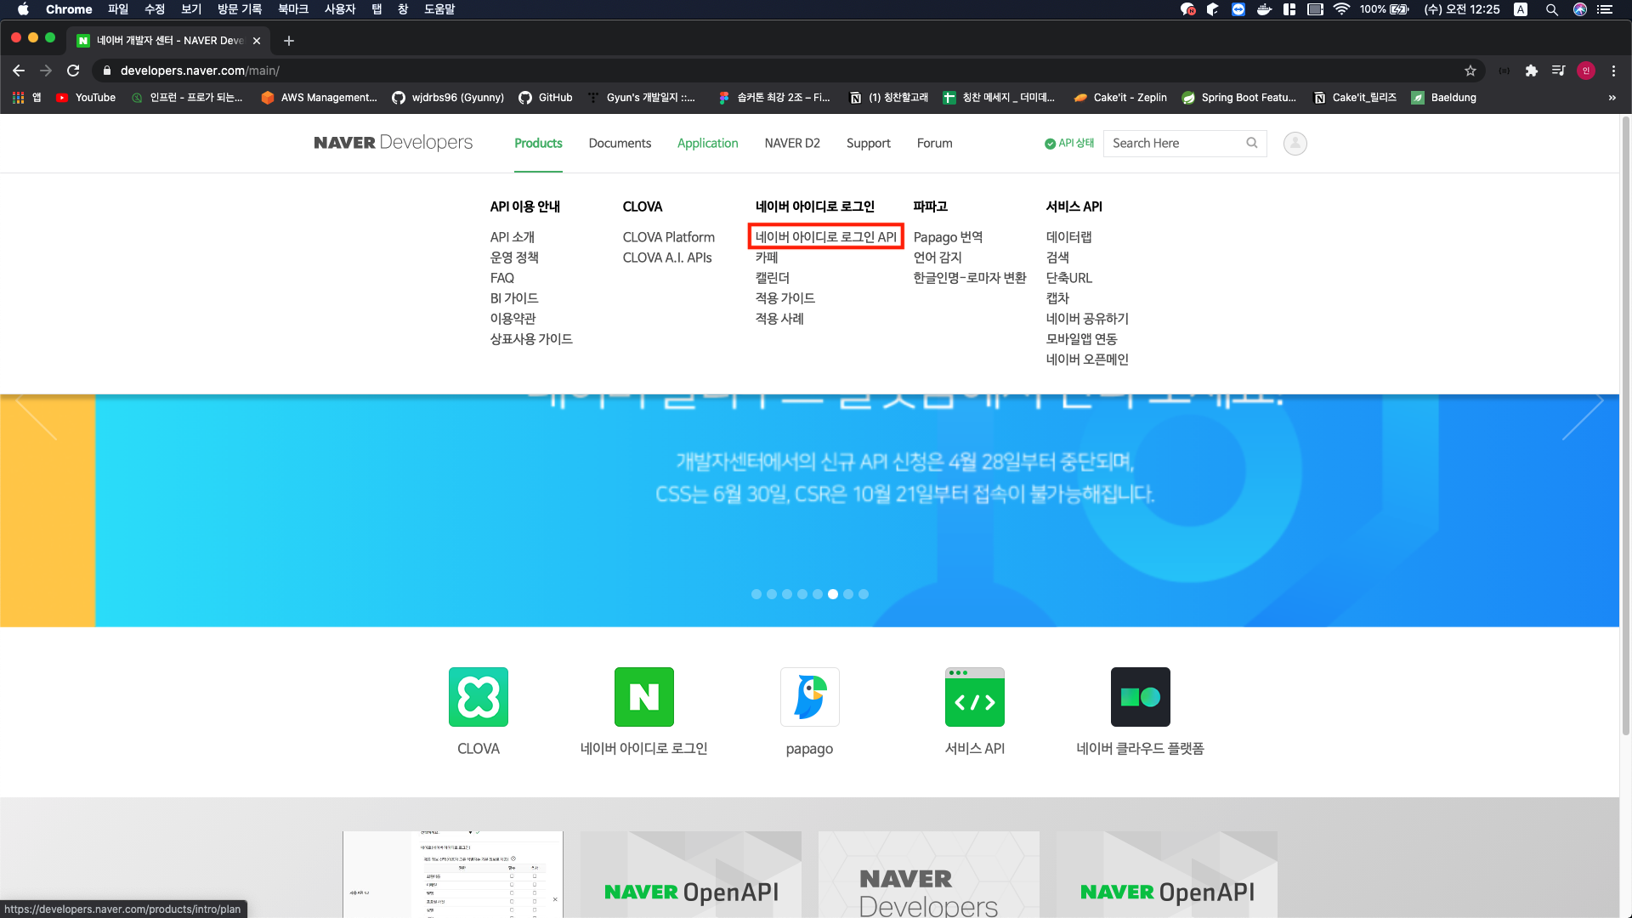Go back to previous page

(x=19, y=71)
